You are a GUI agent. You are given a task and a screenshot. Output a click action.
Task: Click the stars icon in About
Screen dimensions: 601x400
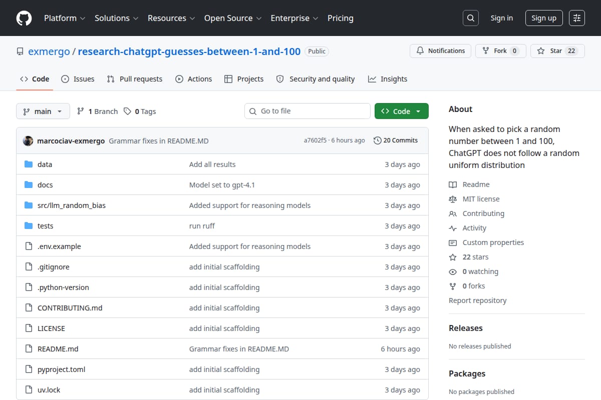(453, 257)
